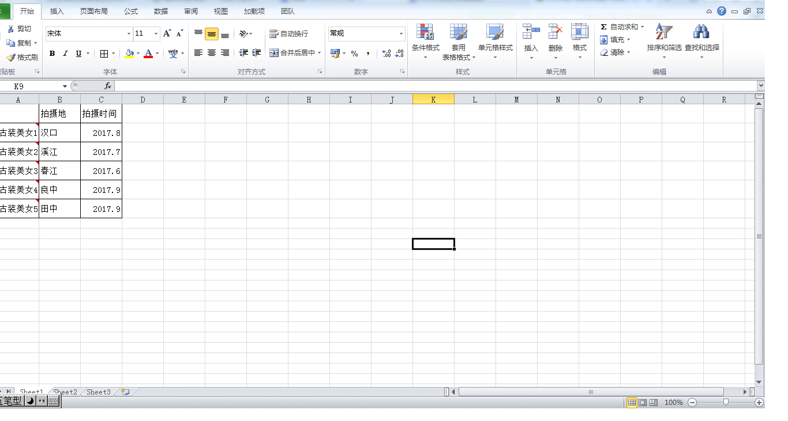Image resolution: width=788 pixels, height=421 pixels.
Task: Toggle Bold formatting
Action: (52, 54)
